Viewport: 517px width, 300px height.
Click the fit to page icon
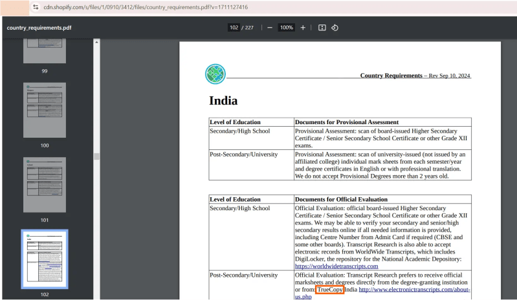[322, 28]
